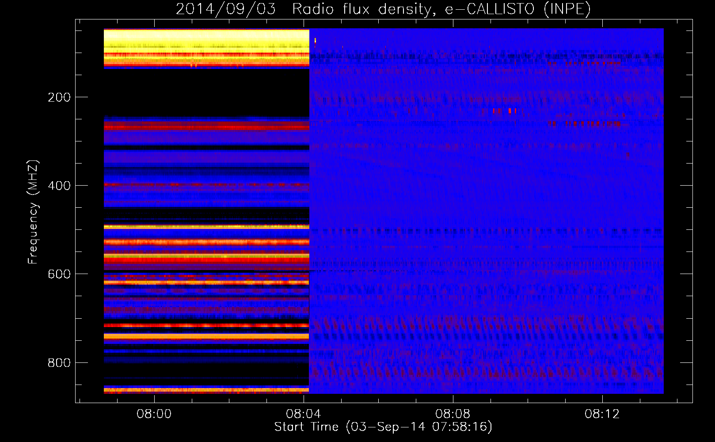Select the 400 frequency tick label
The width and height of the screenshot is (715, 442).
point(59,186)
